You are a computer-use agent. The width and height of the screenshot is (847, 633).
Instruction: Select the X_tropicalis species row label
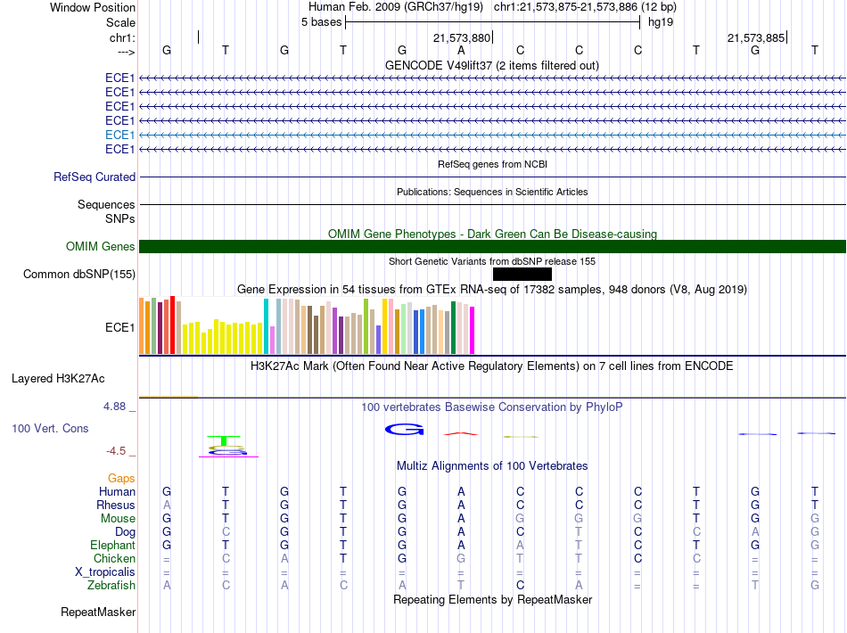pyautogui.click(x=105, y=572)
